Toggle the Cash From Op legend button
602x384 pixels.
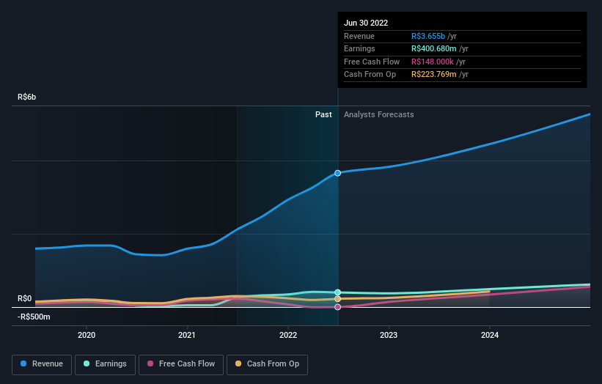[x=267, y=364]
